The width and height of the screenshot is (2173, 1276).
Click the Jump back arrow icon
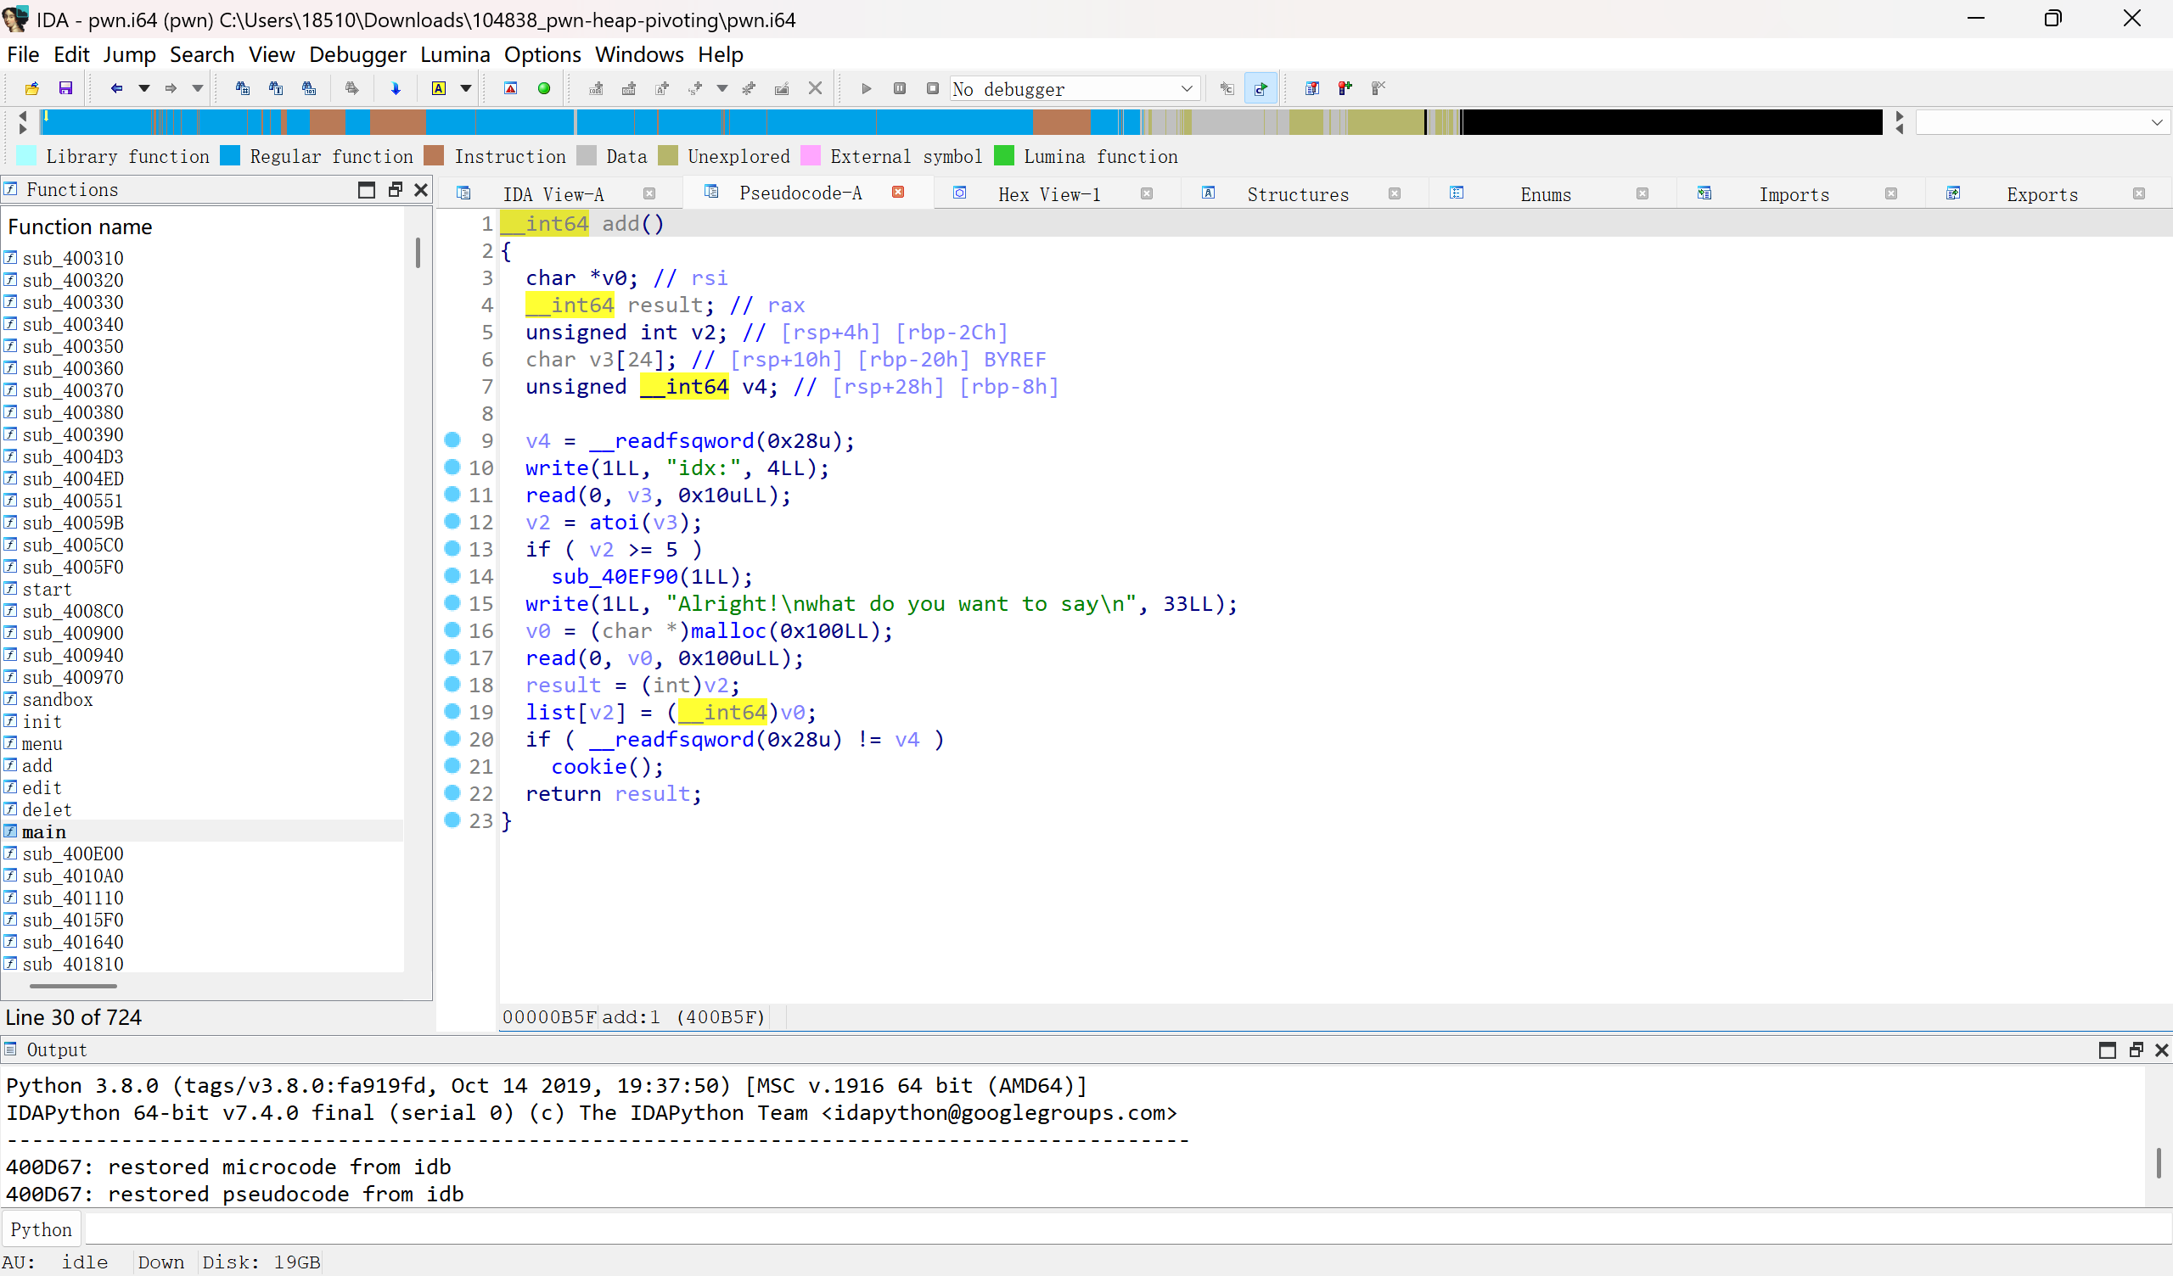116,88
